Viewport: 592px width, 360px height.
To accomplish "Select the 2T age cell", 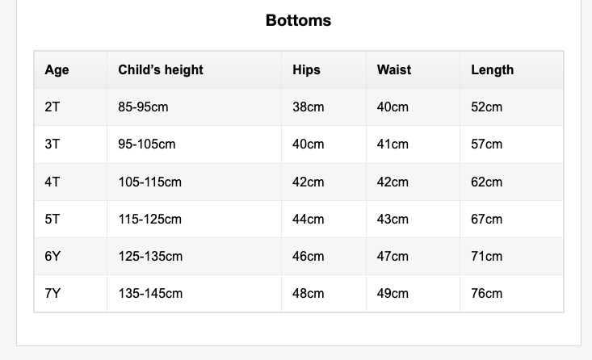I will pyautogui.click(x=52, y=107).
